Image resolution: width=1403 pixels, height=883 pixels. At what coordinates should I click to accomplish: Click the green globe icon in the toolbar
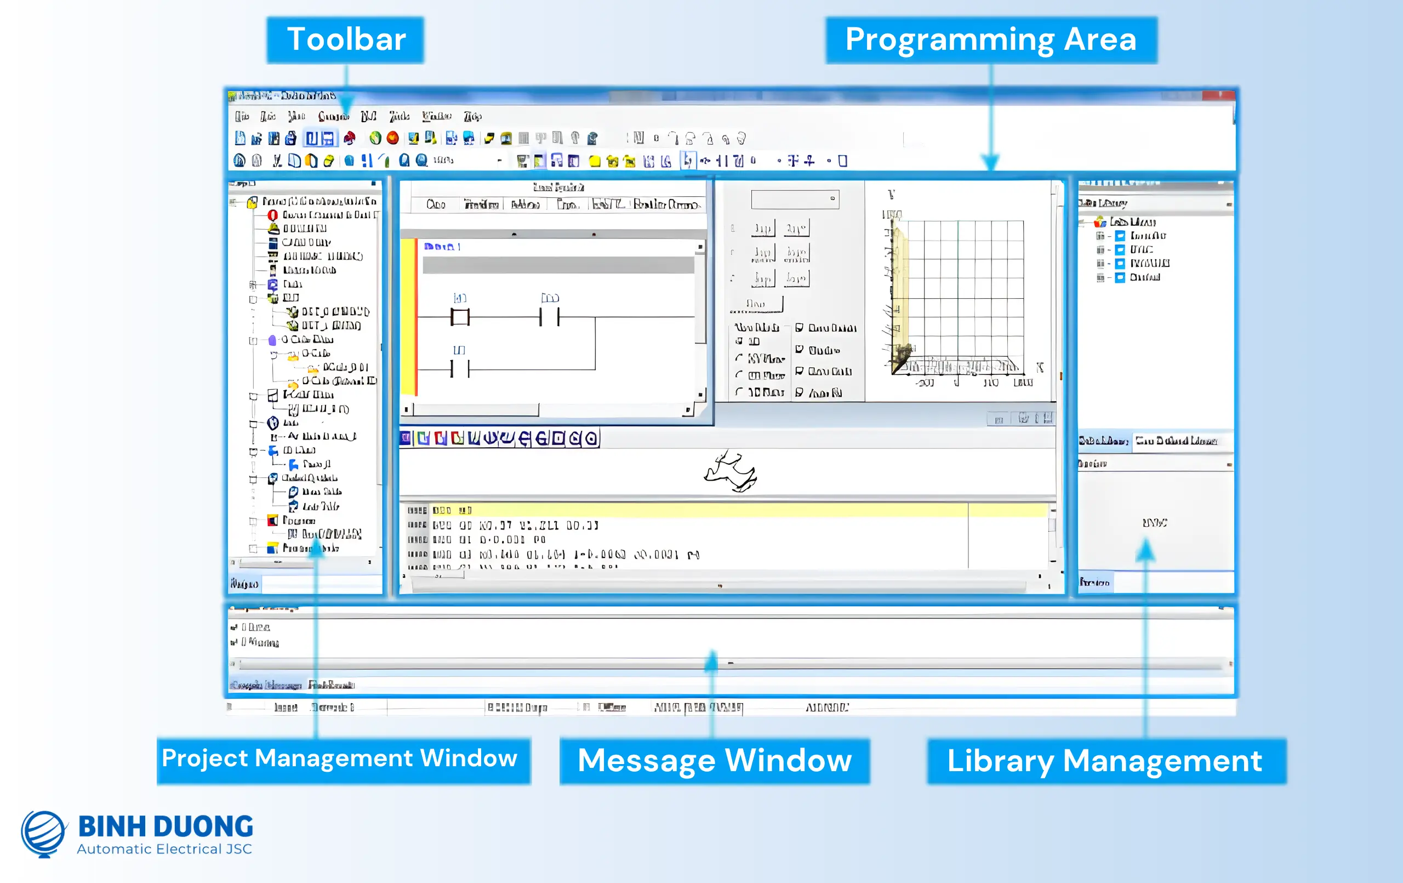pos(375,138)
